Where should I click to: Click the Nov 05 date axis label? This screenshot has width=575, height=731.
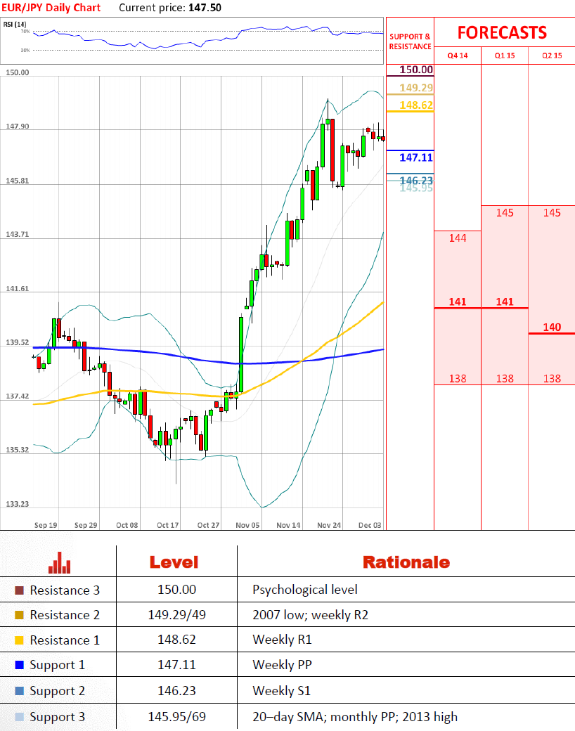[x=247, y=525]
